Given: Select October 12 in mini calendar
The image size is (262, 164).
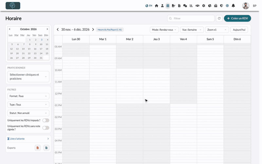Looking at the screenshot, I should [11, 49].
